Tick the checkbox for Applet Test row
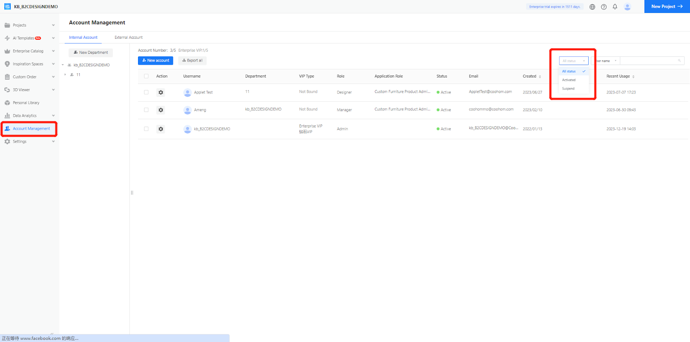690x342 pixels. (x=146, y=92)
